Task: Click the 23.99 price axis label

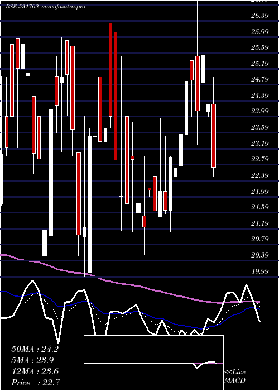Action: (x=260, y=111)
